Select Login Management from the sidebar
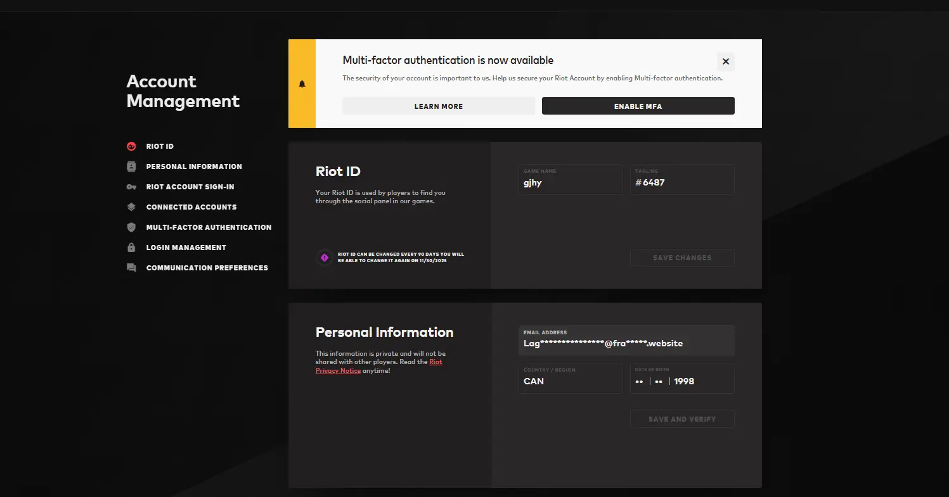This screenshot has width=949, height=497. click(186, 248)
